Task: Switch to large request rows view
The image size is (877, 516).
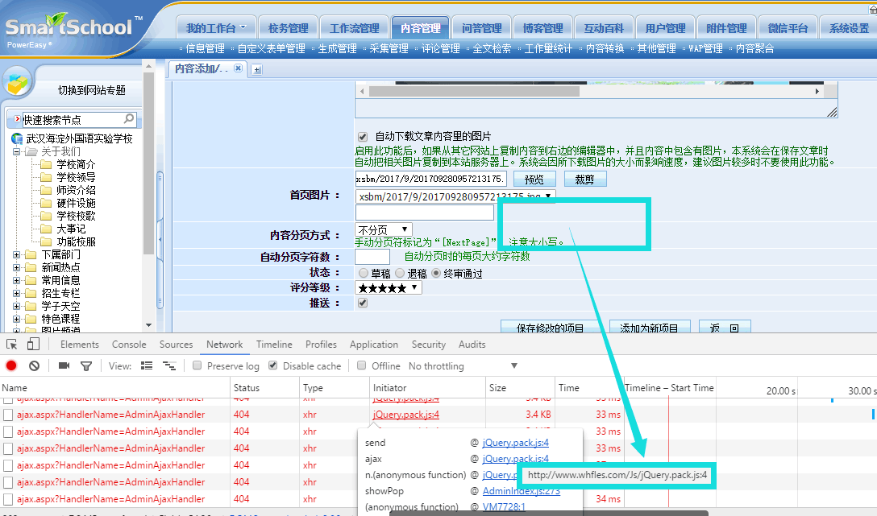Action: click(x=147, y=366)
